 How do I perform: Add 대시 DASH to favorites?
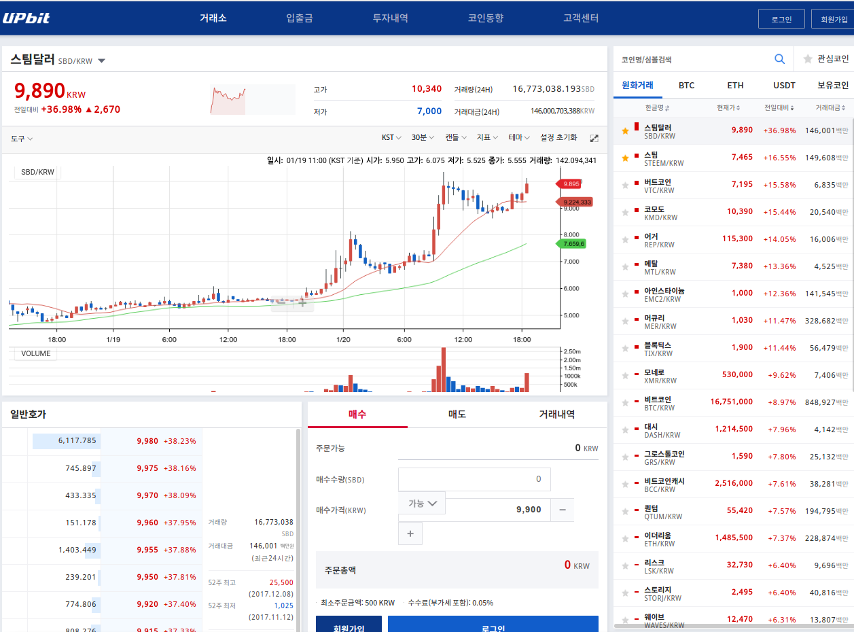point(625,430)
